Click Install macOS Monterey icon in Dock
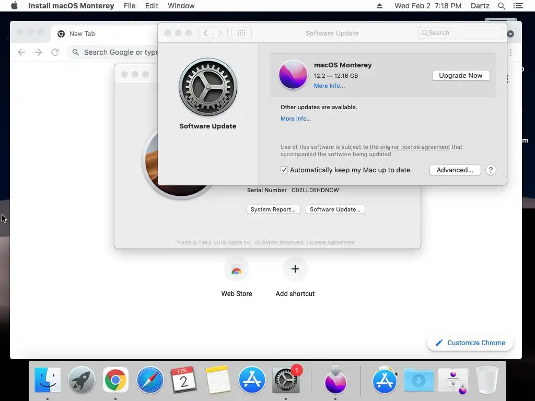Viewport: 535px width, 401px height. pos(335,380)
